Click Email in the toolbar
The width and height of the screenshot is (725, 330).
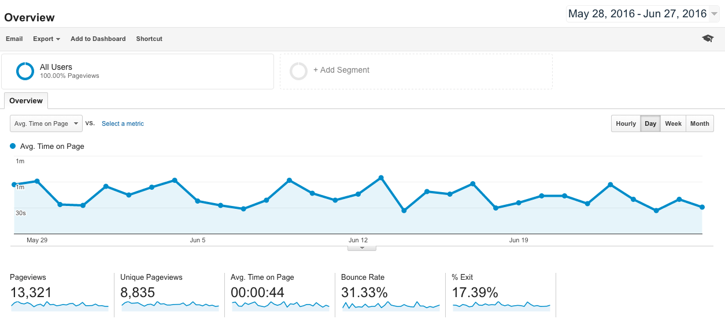pyautogui.click(x=14, y=39)
